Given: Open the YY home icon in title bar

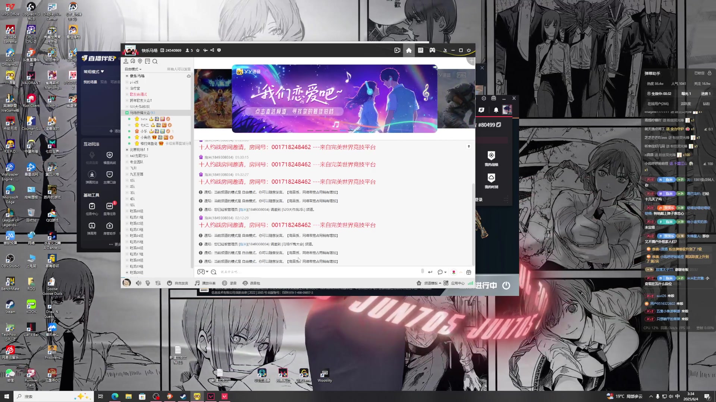Looking at the screenshot, I should pos(409,50).
